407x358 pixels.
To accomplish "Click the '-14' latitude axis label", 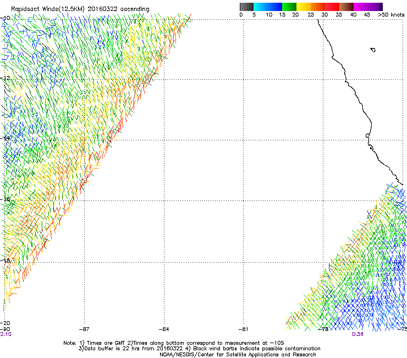I will pos(5,138).
